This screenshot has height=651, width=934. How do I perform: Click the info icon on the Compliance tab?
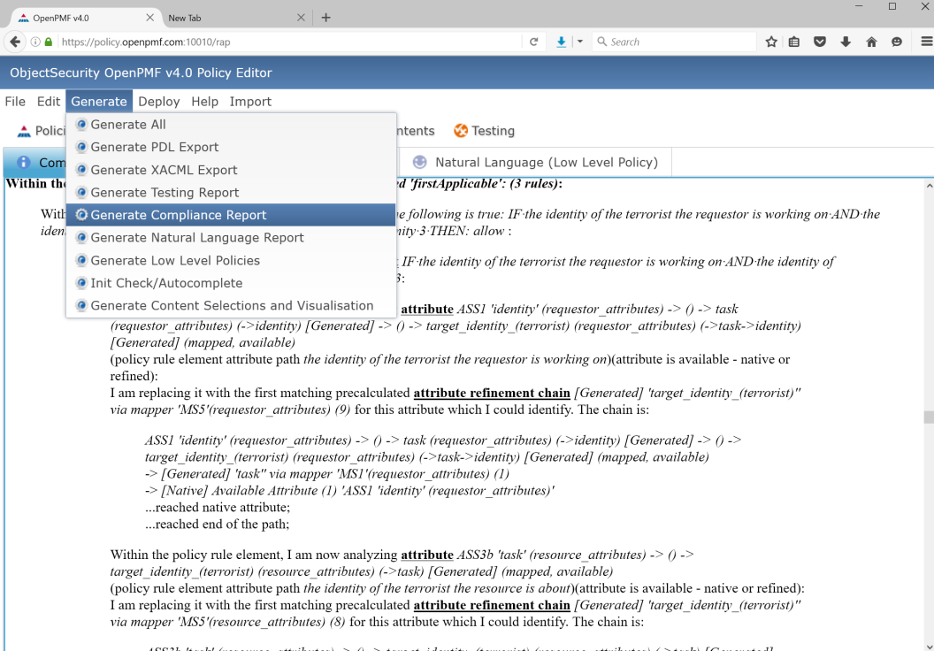click(23, 163)
